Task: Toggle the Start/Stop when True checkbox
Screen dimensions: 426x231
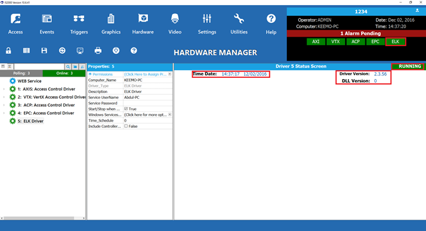Action: tap(126, 109)
